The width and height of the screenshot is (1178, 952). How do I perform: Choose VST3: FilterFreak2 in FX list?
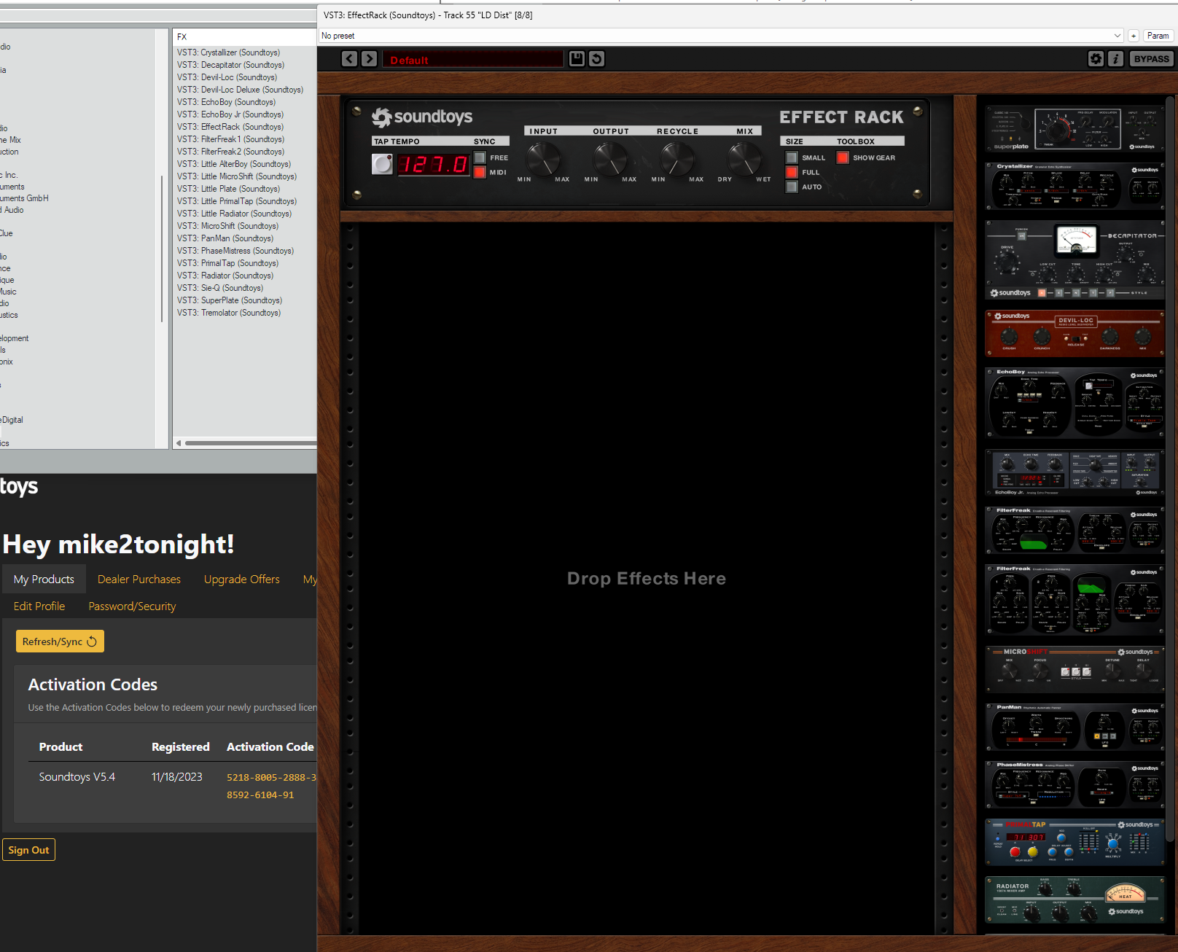click(x=230, y=152)
